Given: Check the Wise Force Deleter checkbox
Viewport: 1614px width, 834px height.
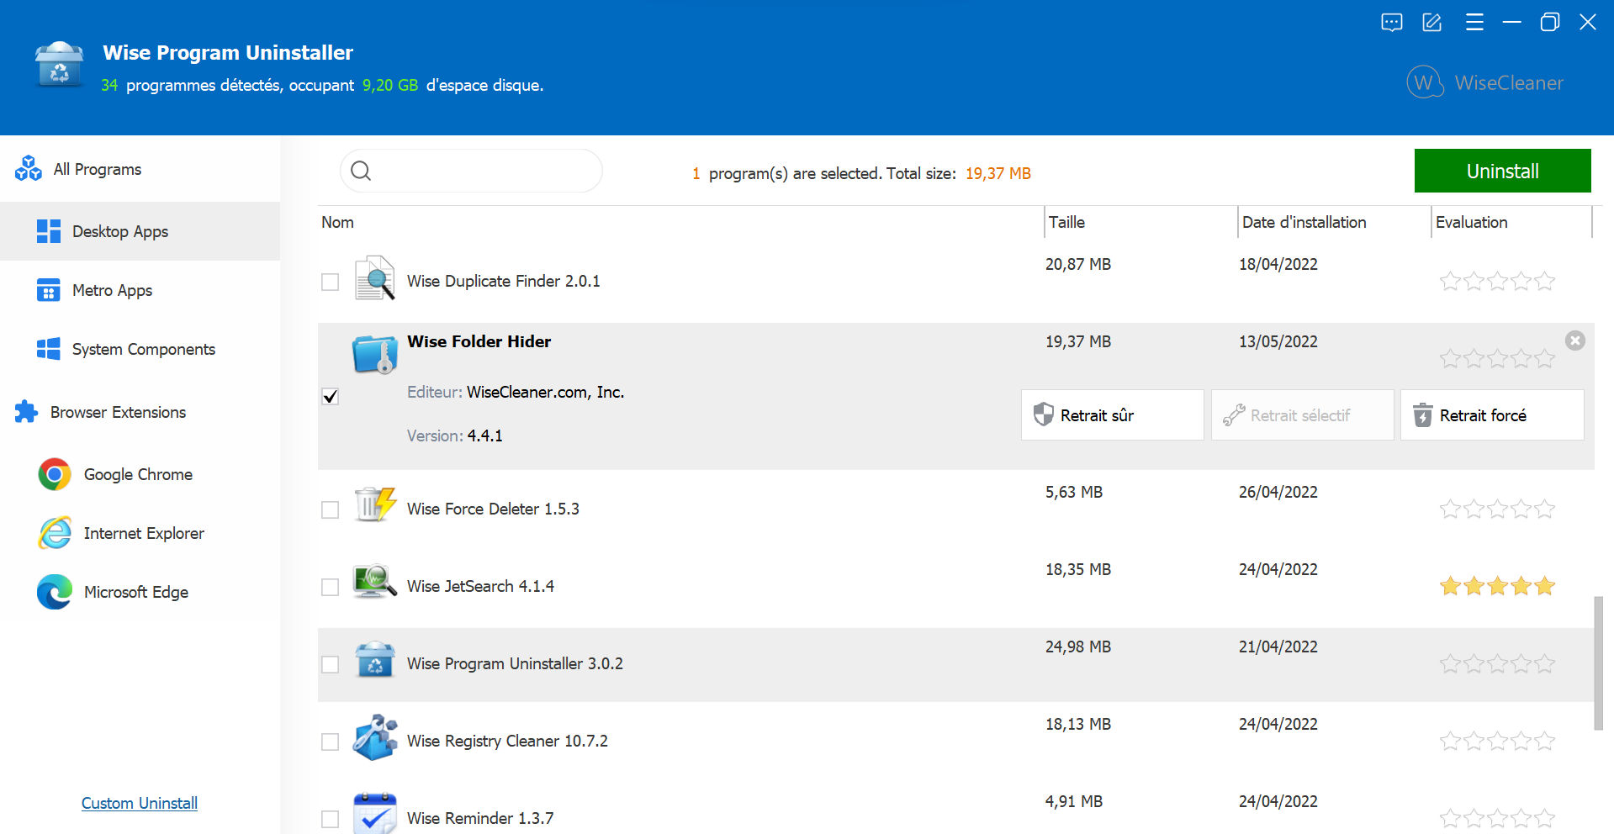Looking at the screenshot, I should coord(331,509).
